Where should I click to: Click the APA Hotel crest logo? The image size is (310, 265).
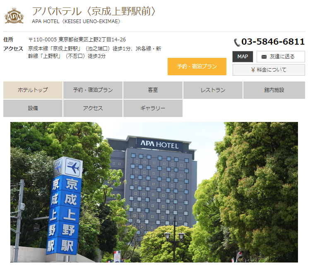pos(14,16)
